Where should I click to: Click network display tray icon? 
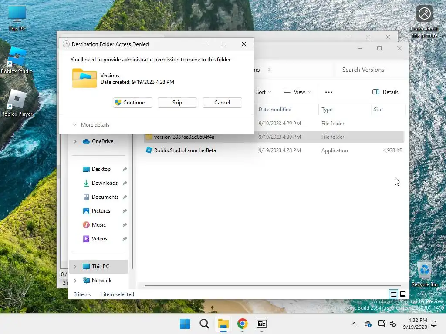(382, 324)
